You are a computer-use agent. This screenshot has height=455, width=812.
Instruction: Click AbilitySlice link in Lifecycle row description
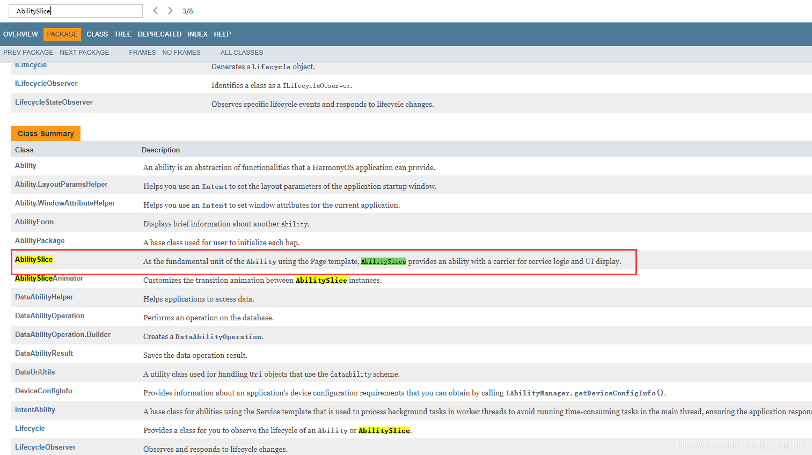tap(384, 431)
